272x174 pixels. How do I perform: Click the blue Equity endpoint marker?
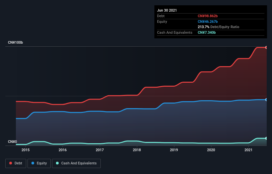pos(266,100)
